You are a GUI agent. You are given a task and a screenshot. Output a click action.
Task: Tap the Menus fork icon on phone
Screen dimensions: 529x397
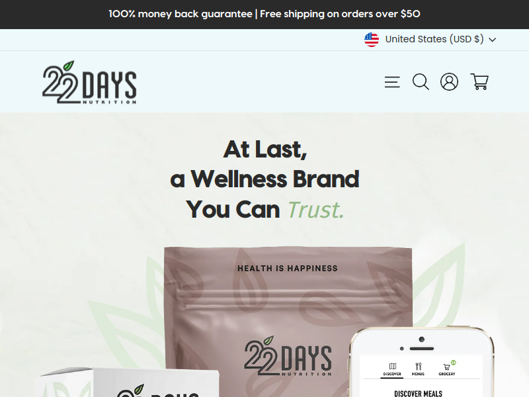pyautogui.click(x=419, y=367)
